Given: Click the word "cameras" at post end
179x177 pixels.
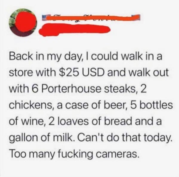Looking at the screenshot, I should [118, 154].
